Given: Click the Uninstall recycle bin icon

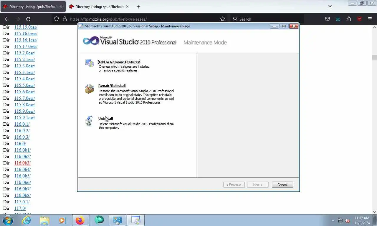Looking at the screenshot, I should tap(89, 121).
